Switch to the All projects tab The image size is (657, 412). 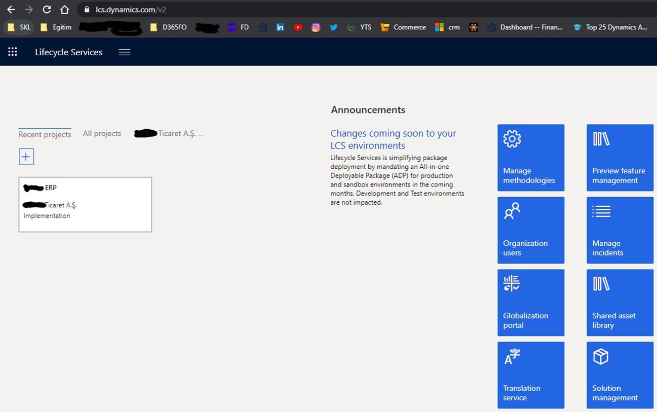[102, 133]
